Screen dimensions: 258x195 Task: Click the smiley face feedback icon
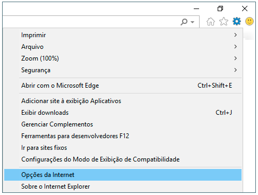[x=250, y=21]
